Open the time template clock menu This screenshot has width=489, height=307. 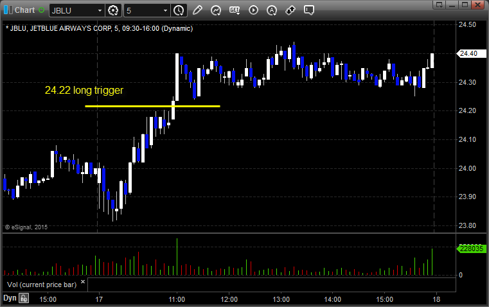pyautogui.click(x=179, y=10)
